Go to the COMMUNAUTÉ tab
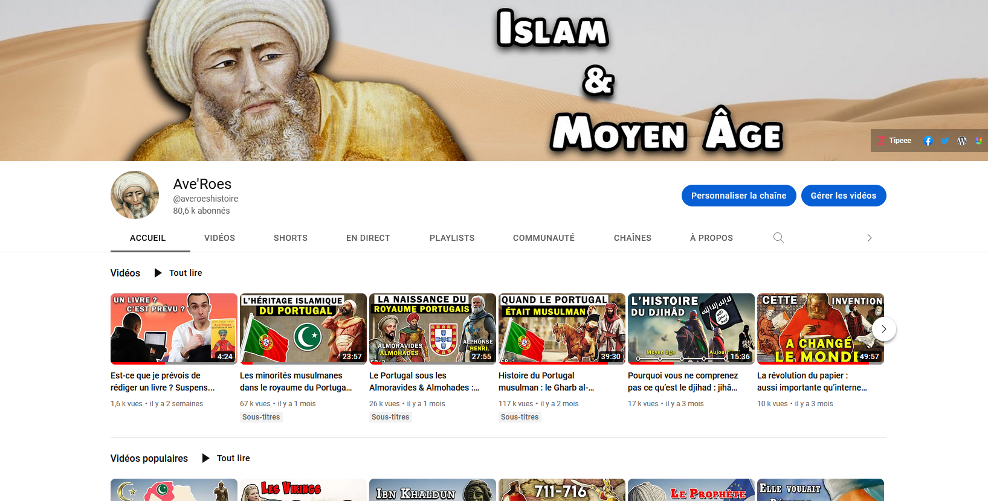This screenshot has width=988, height=501. tap(543, 238)
